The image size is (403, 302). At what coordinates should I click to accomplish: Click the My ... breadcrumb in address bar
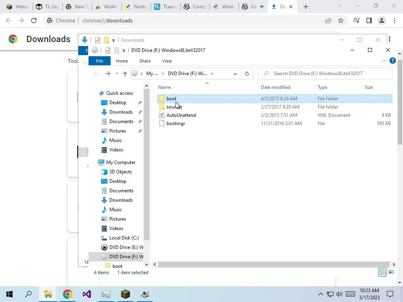coord(152,74)
